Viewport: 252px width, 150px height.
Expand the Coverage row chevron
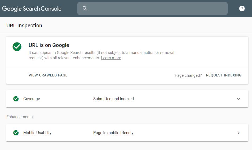(238, 99)
